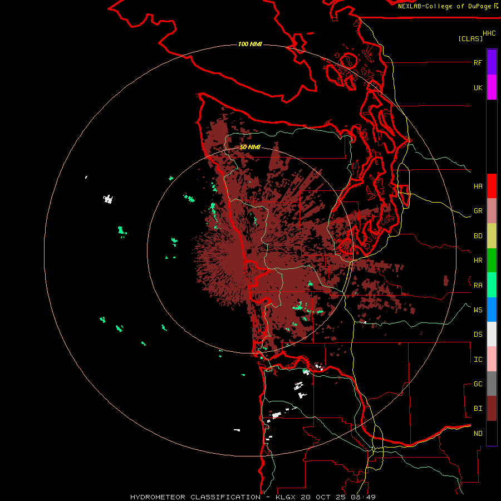Click the ND black legend swatch

pyautogui.click(x=492, y=433)
